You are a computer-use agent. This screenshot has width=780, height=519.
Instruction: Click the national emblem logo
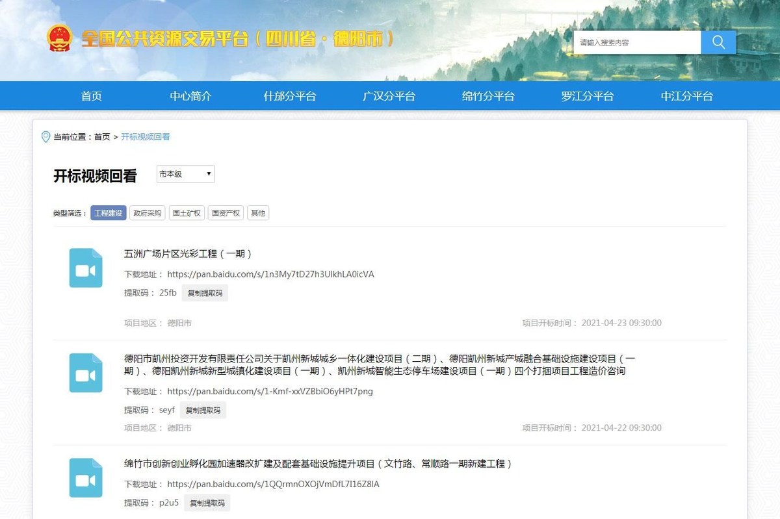pos(60,39)
